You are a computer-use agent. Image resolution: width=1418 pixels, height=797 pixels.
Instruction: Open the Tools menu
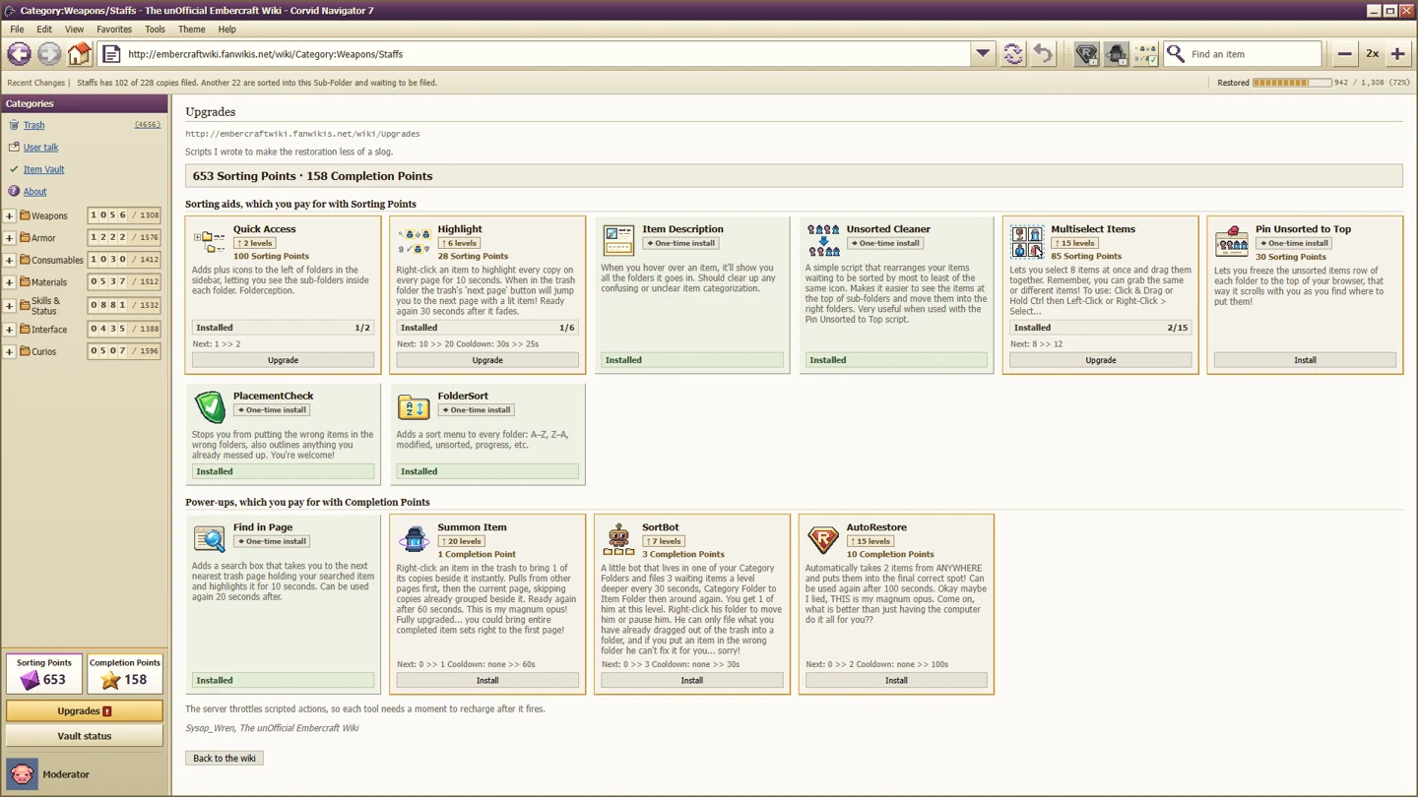[x=155, y=30]
